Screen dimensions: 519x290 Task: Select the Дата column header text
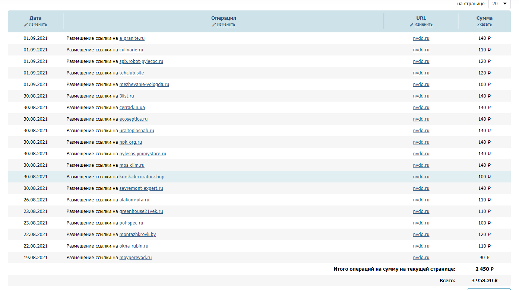coord(35,18)
